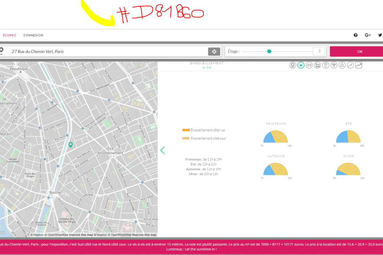
Task: Click the Google Plus icon
Action: tap(368, 35)
